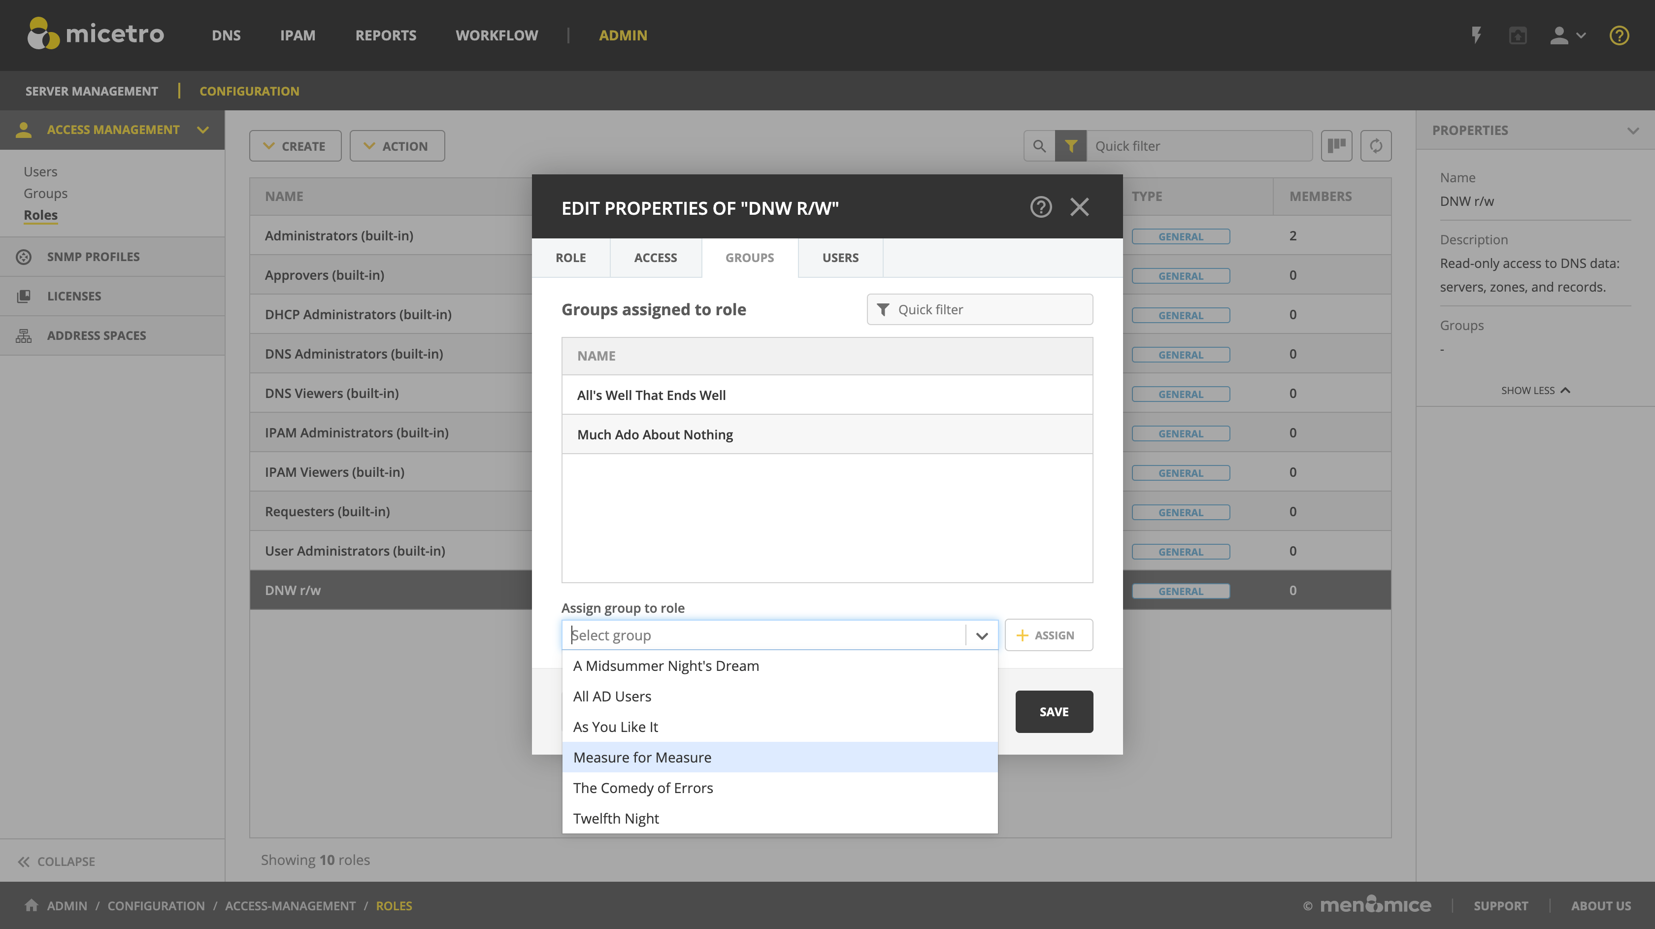Click the lightning bolt quick command icon
The image size is (1655, 929).
1476,34
